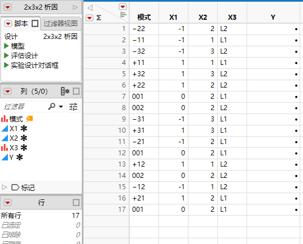303x244 pixels.
Task: Select the Y column in the columns list
Action: click(x=11, y=158)
